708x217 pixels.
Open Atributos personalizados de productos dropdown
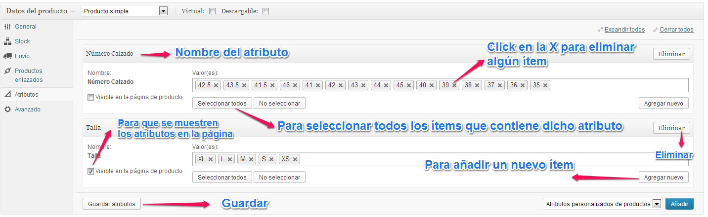click(x=602, y=204)
